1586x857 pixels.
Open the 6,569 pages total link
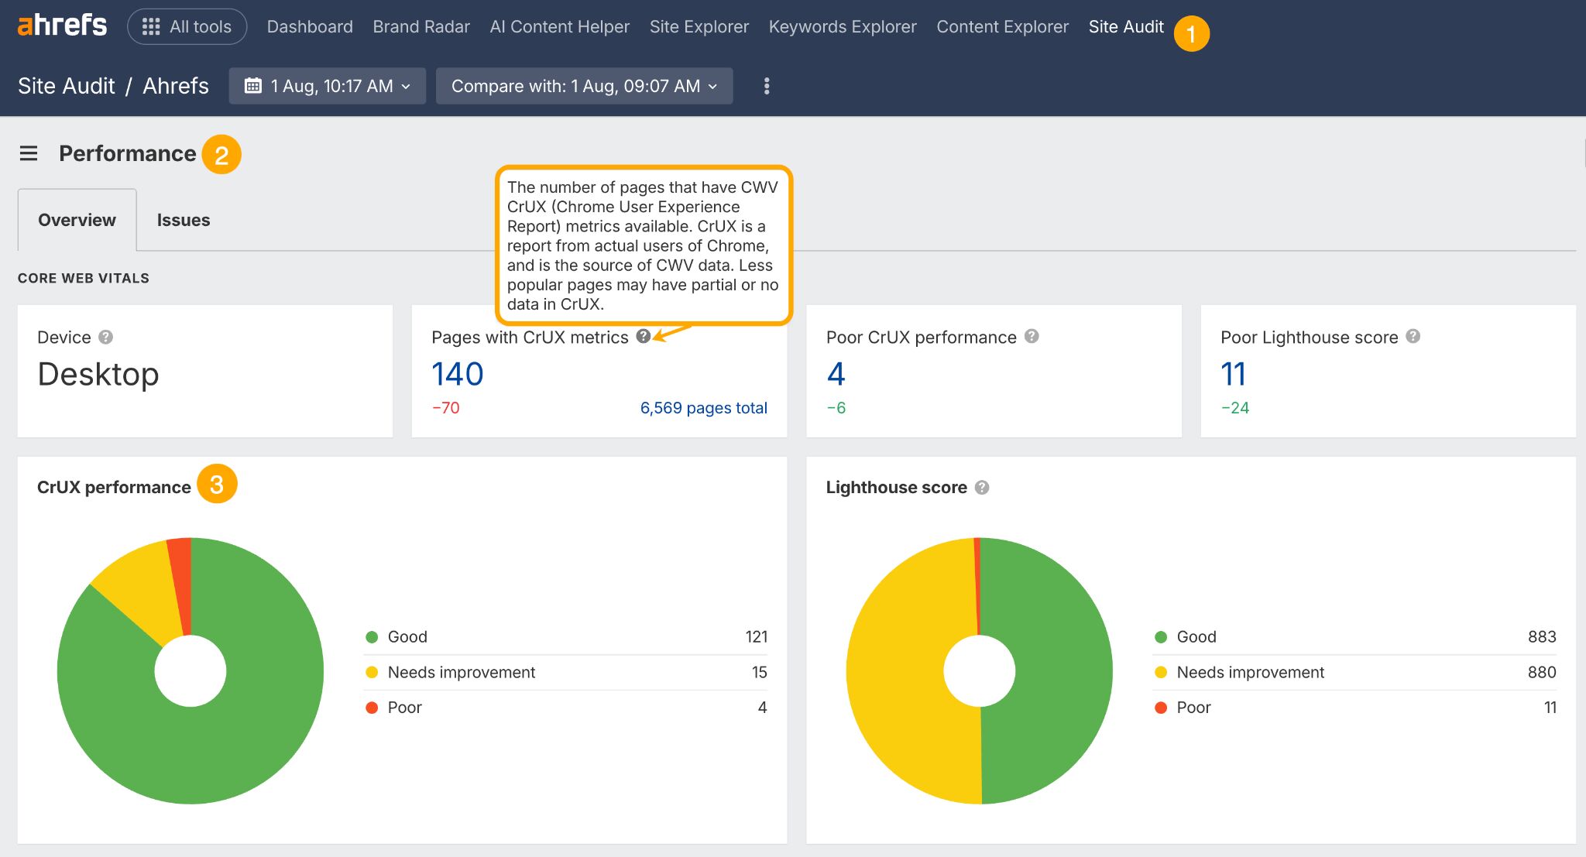[x=702, y=408]
